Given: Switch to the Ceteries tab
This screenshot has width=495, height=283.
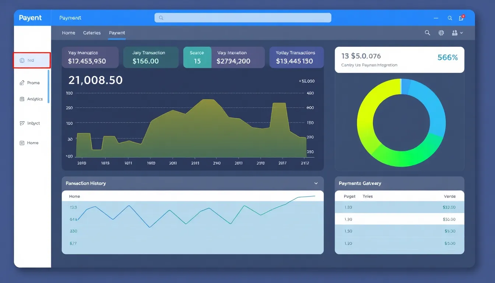Looking at the screenshot, I should click(91, 33).
